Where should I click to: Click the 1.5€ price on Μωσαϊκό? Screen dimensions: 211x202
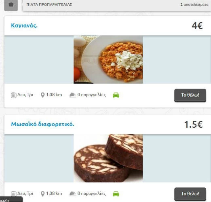pos(193,124)
